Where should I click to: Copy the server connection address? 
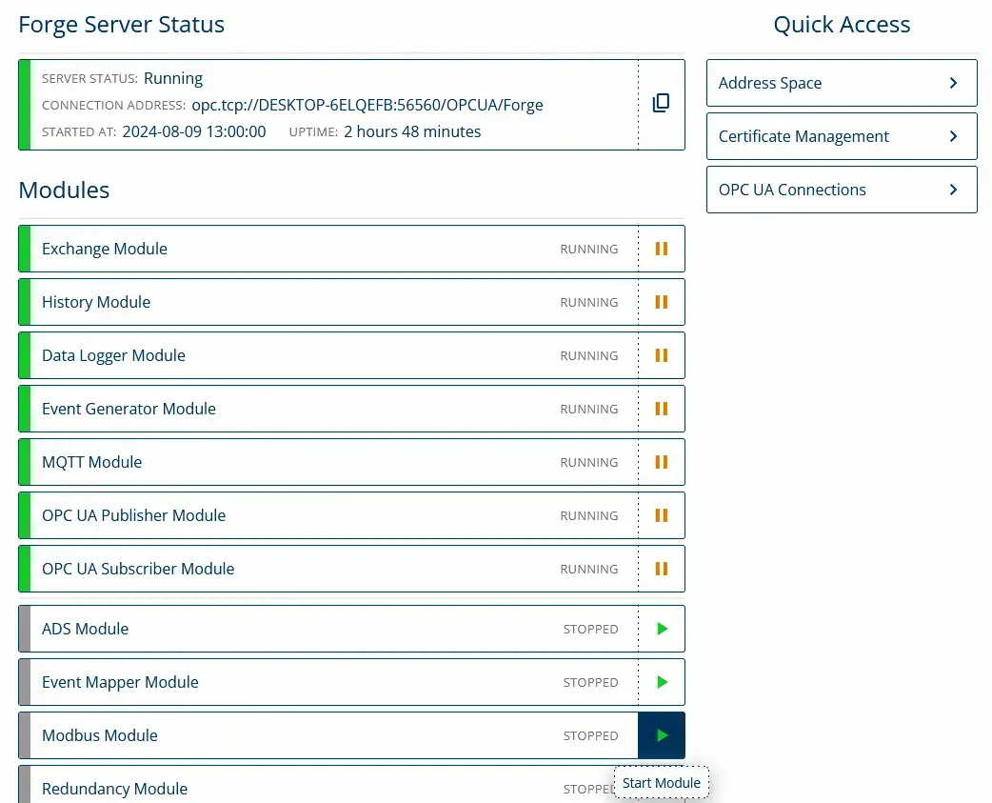661,103
